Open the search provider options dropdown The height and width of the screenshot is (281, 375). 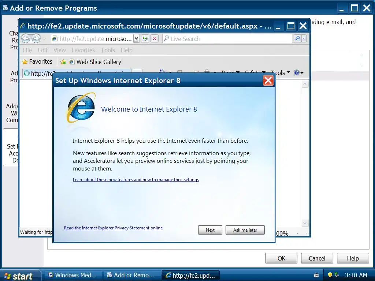tap(304, 38)
